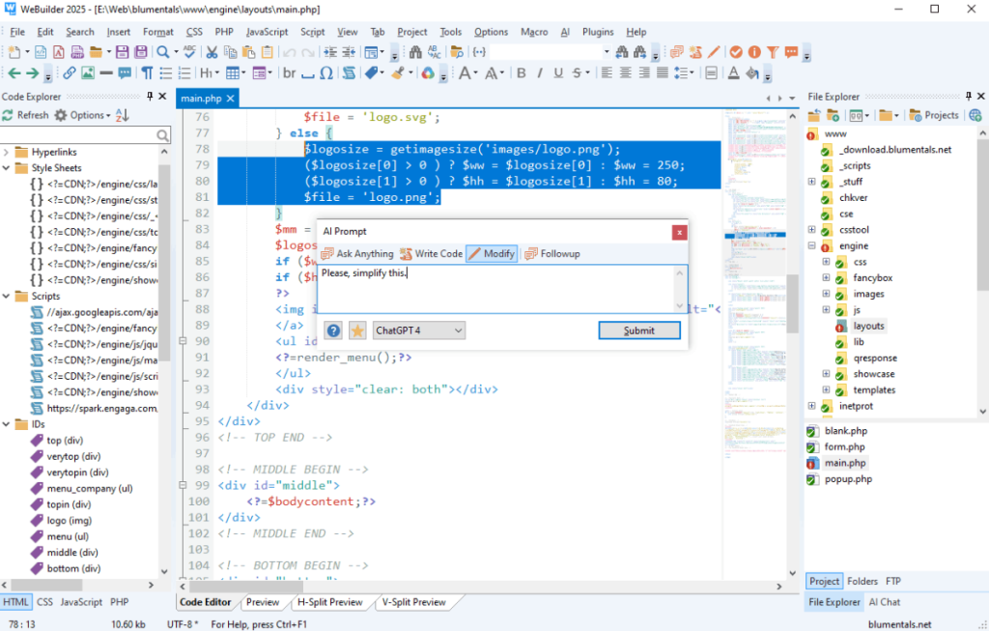Click the special character Omega icon
This screenshot has height=631, width=989.
click(326, 73)
